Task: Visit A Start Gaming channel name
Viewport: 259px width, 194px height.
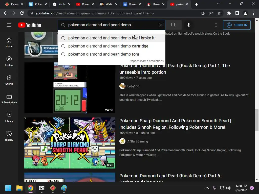Action: click(x=138, y=141)
